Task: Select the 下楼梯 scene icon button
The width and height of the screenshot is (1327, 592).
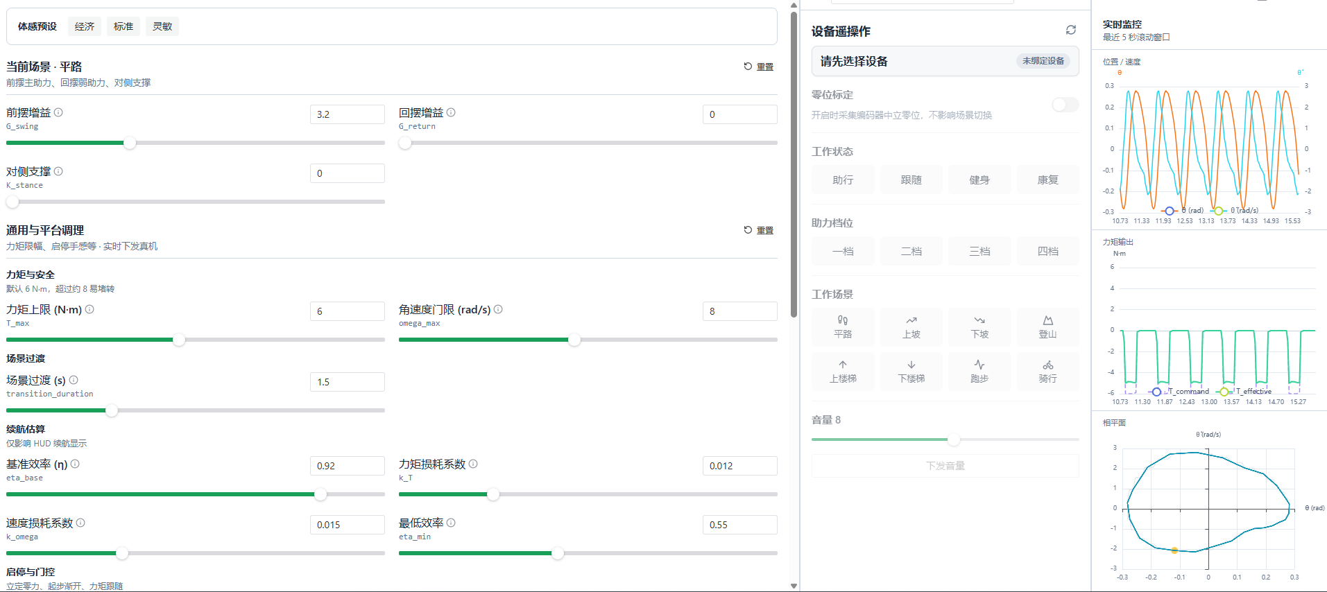Action: [x=911, y=371]
